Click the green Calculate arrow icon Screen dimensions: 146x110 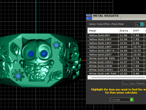(131, 100)
